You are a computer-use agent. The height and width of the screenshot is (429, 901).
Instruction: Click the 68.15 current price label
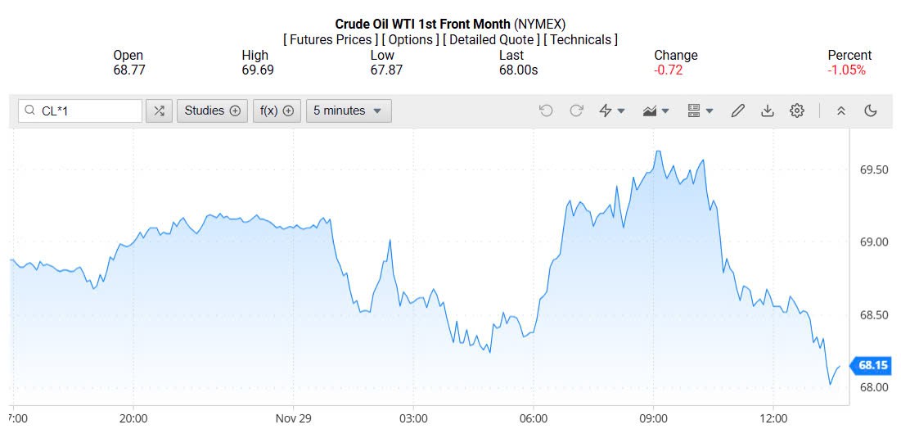coord(873,365)
